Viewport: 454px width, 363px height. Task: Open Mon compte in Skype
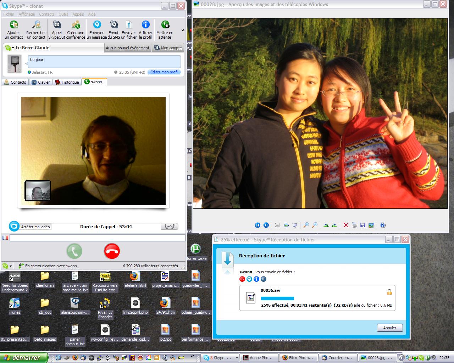click(x=168, y=48)
